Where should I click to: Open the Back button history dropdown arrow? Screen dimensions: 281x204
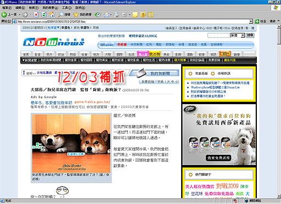tap(19, 15)
